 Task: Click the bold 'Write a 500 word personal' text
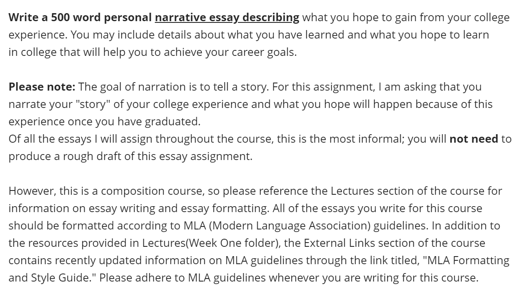[x=80, y=18]
